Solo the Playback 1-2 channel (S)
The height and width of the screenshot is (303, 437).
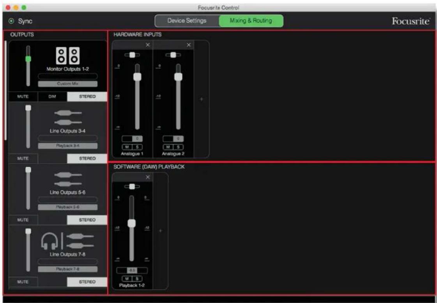click(137, 278)
